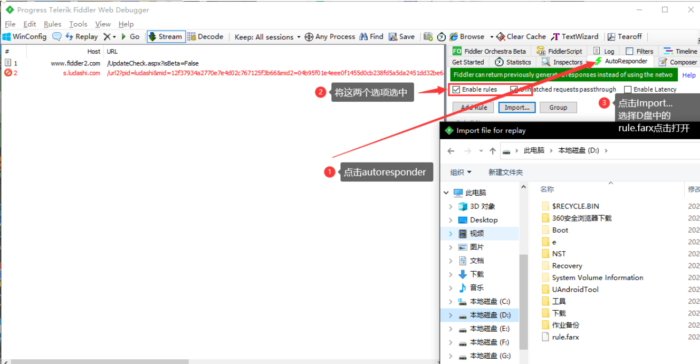The width and height of the screenshot is (700, 364).
Task: Open the Tools menu
Action: point(78,24)
